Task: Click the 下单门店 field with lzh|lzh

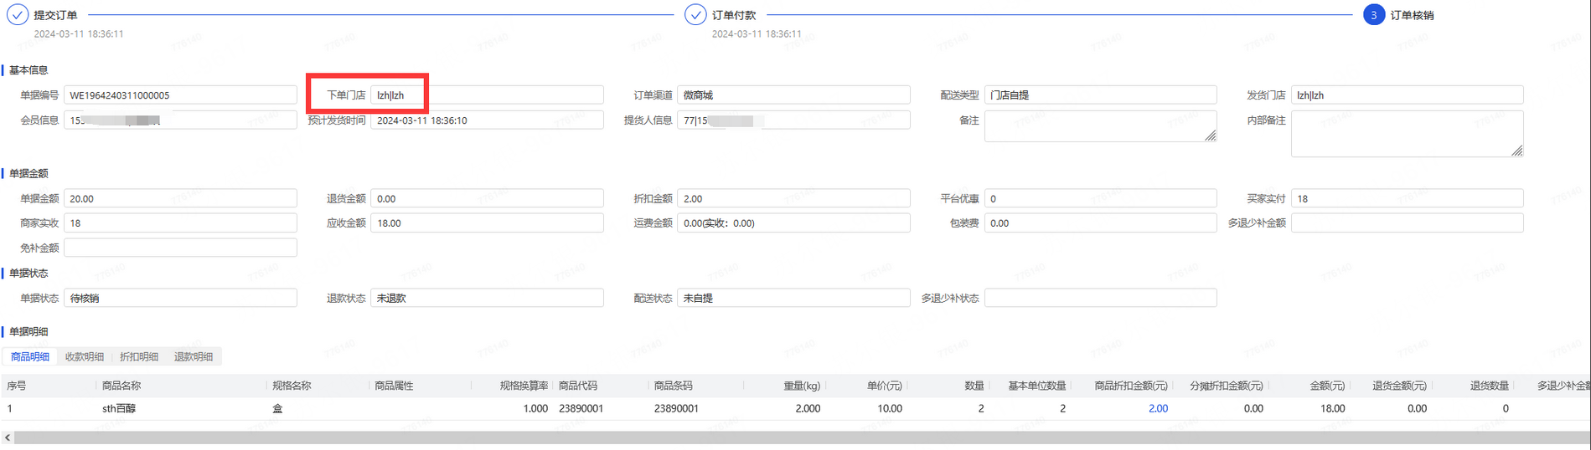Action: coord(487,95)
